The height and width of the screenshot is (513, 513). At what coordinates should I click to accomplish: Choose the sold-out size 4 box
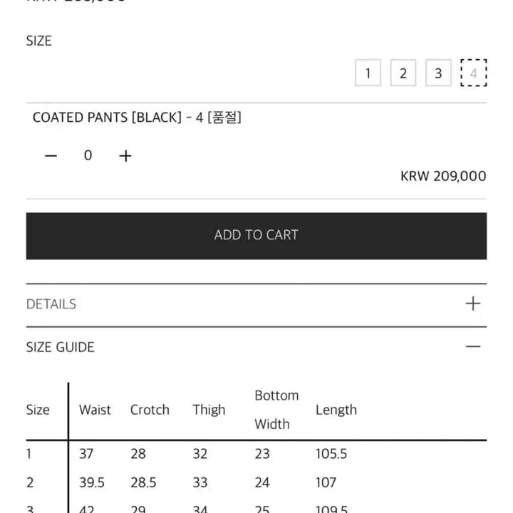473,73
